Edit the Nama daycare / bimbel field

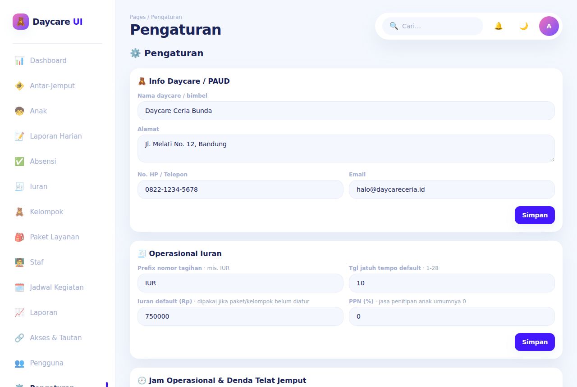point(346,111)
